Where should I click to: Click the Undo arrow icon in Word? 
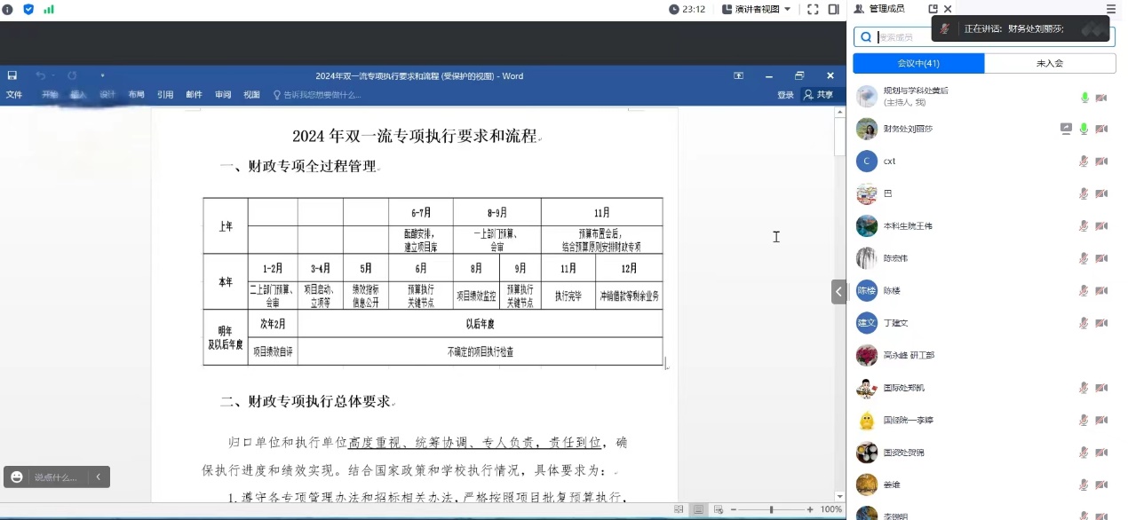[38, 75]
